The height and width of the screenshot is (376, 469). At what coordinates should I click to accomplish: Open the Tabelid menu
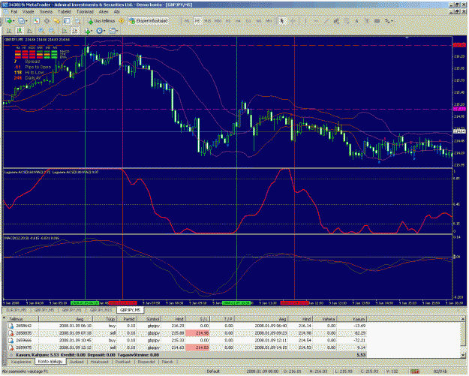pyautogui.click(x=65, y=12)
